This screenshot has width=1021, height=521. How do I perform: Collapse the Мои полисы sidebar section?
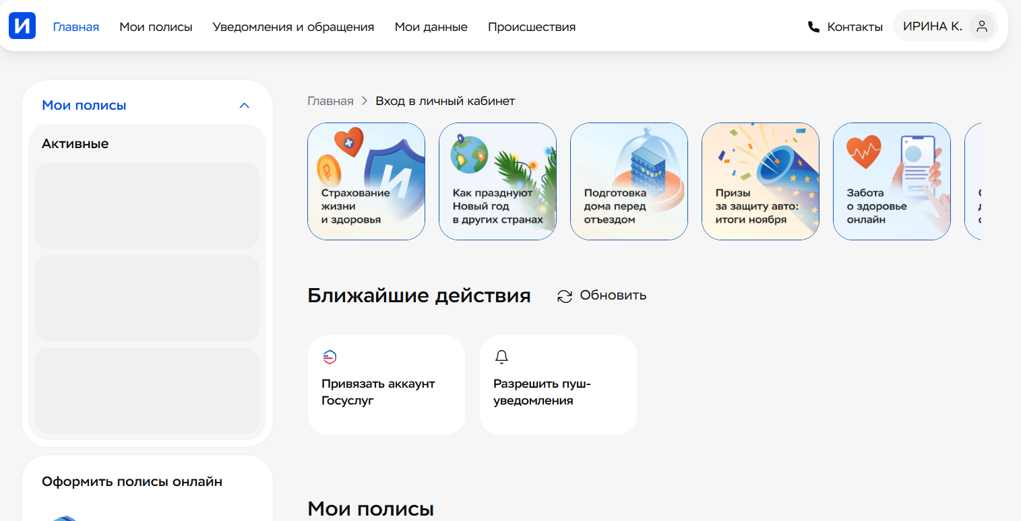pyautogui.click(x=244, y=105)
